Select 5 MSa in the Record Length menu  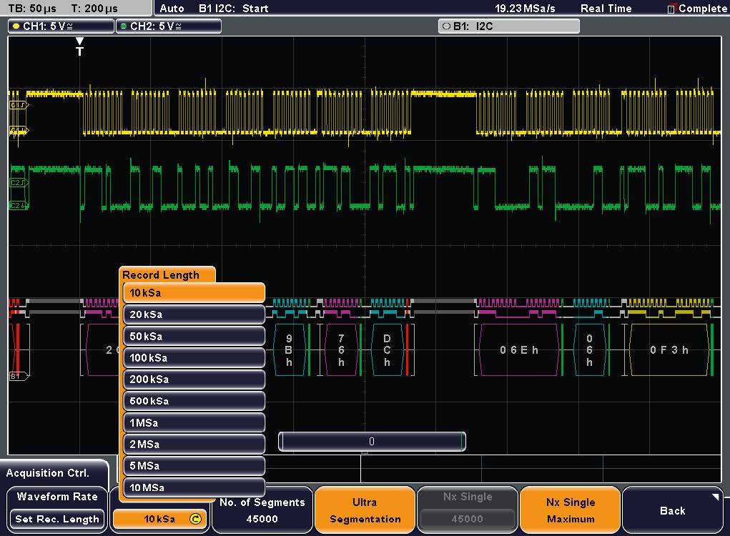[x=194, y=466]
